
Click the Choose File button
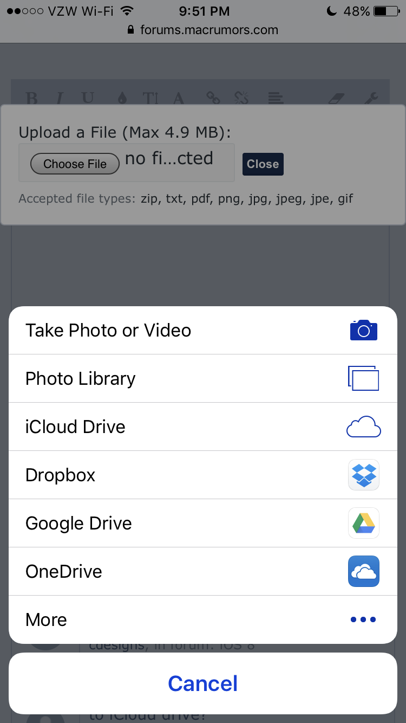coord(75,164)
